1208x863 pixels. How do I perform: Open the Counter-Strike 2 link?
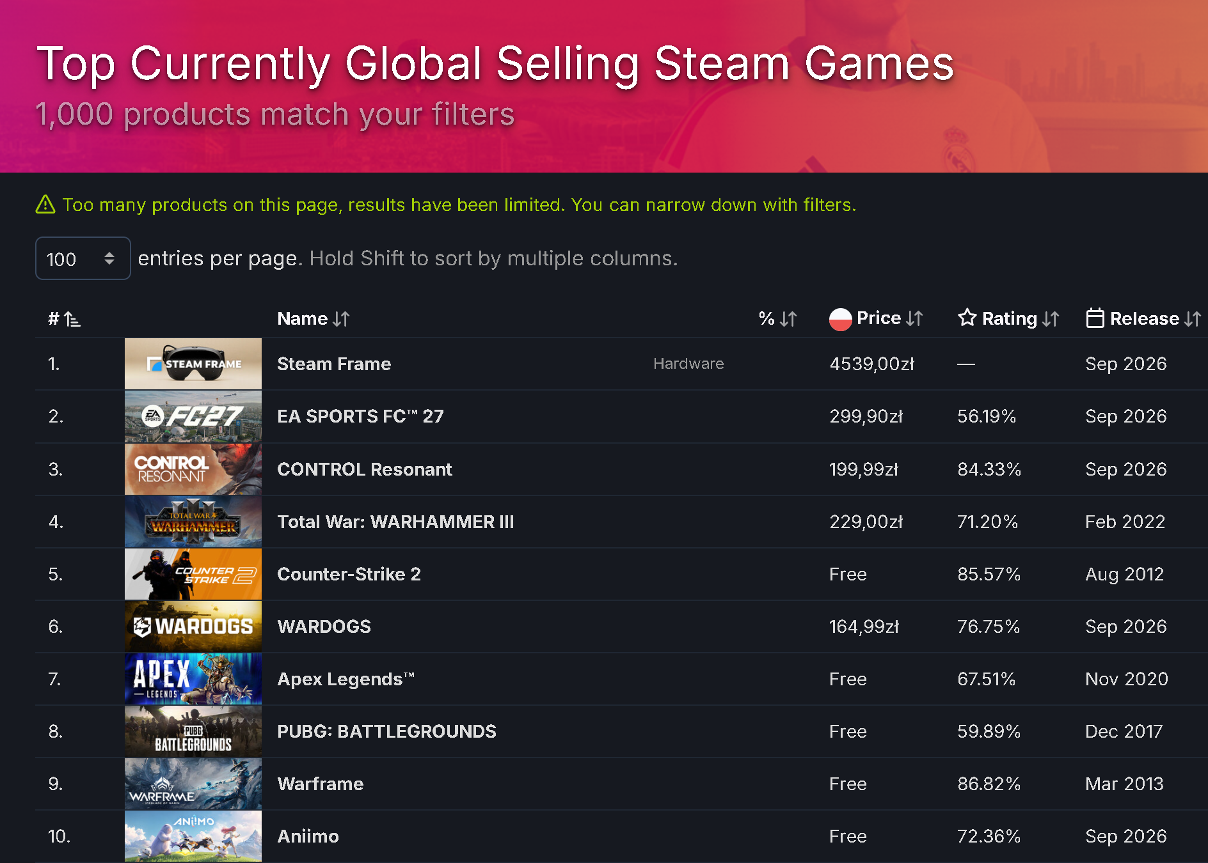click(x=349, y=574)
